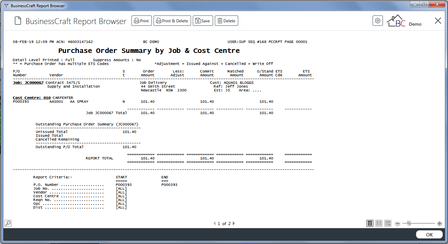This screenshot has width=448, height=244.
Task: Click "Report Criteria:-" label
Action: (53, 177)
